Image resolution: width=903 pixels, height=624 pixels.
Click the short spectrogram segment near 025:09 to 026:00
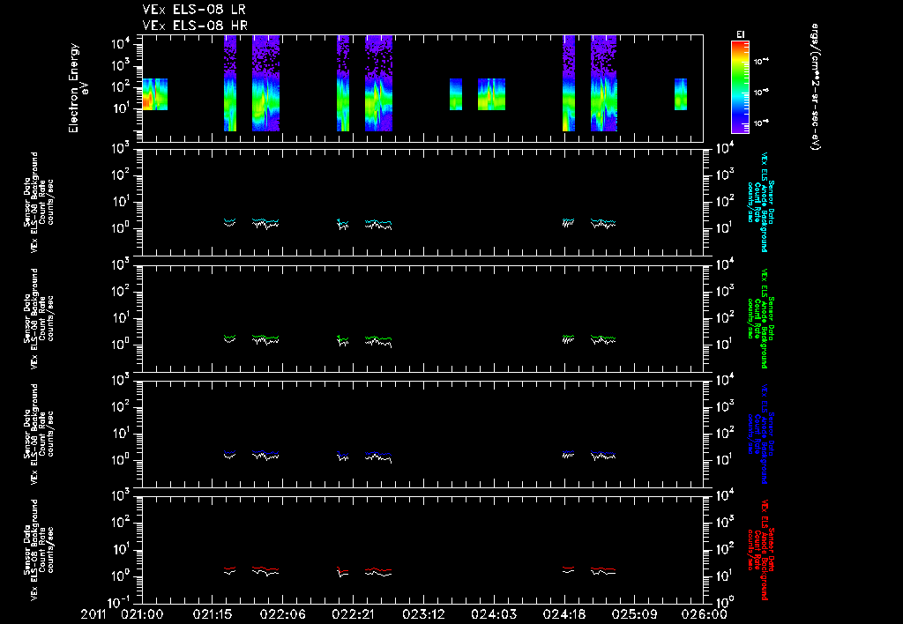coord(681,93)
